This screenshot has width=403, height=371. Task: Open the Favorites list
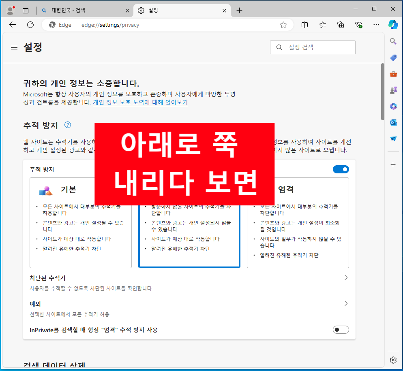[x=323, y=25]
